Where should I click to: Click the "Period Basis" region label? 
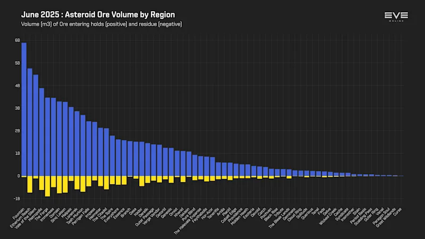pyautogui.click(x=358, y=216)
